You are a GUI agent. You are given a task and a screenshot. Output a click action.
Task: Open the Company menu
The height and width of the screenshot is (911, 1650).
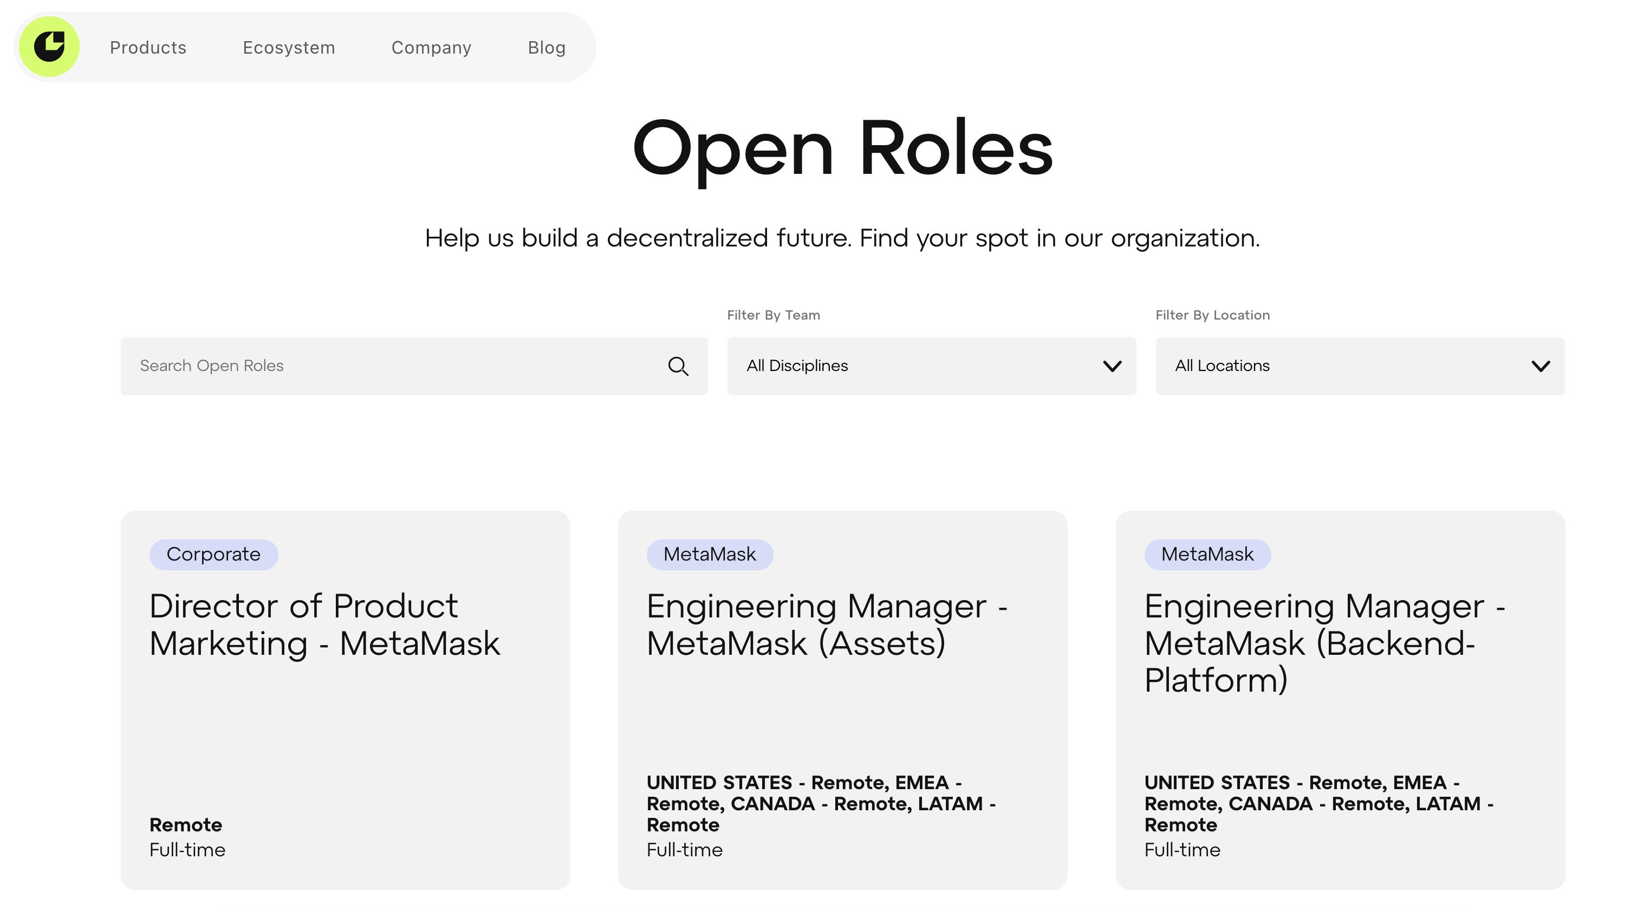coord(431,48)
